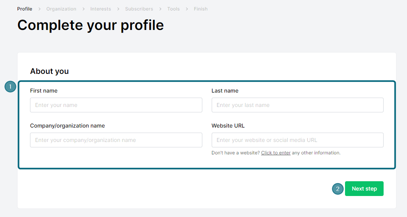Go to the Organization step

coord(61,9)
